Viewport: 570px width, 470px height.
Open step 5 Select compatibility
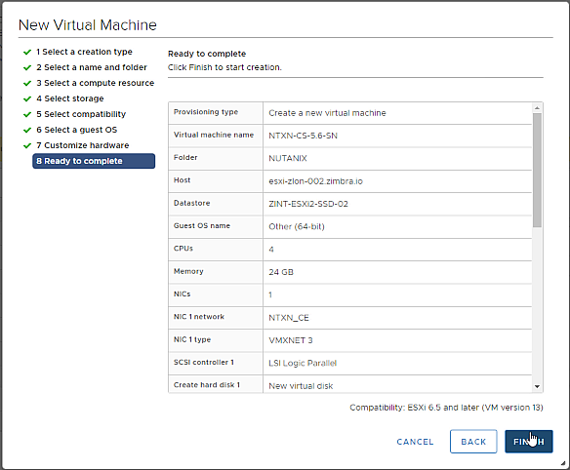[x=81, y=114]
